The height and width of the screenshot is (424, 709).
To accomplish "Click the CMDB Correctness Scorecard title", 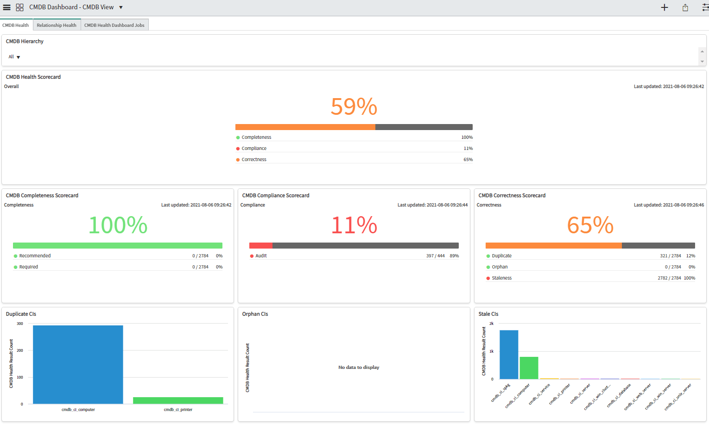I will click(x=512, y=196).
